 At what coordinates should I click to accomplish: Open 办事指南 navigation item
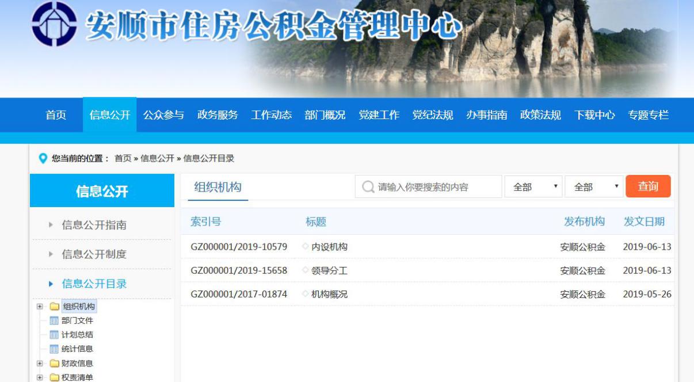point(487,115)
